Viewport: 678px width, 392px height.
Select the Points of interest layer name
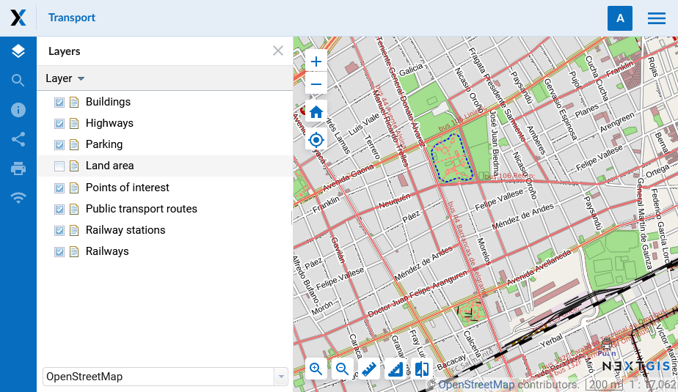coord(128,188)
